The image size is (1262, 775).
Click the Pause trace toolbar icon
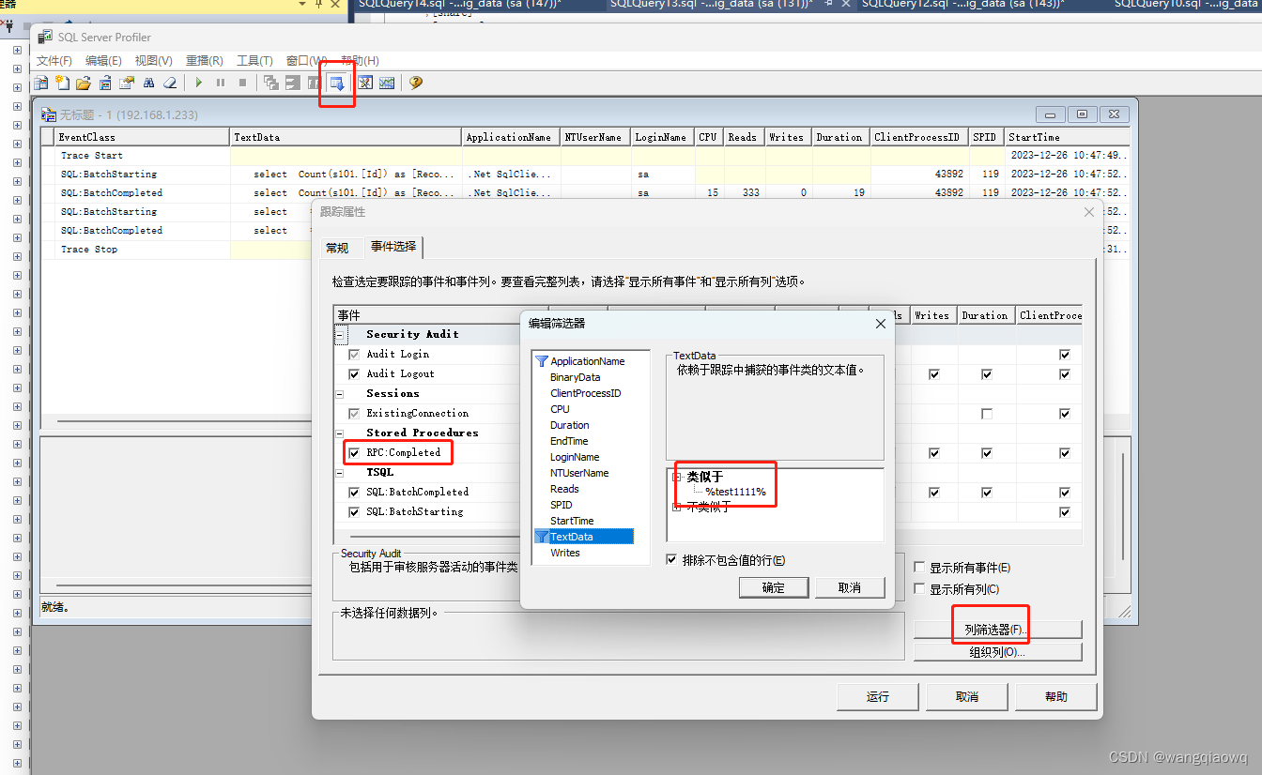(x=221, y=83)
